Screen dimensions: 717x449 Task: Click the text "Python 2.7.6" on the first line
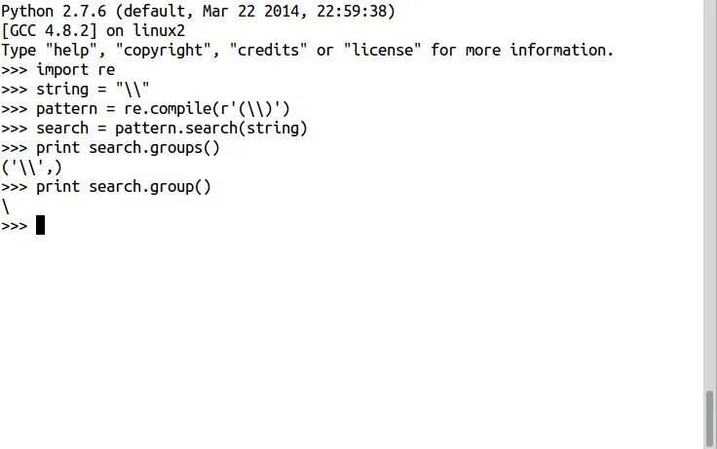click(54, 12)
